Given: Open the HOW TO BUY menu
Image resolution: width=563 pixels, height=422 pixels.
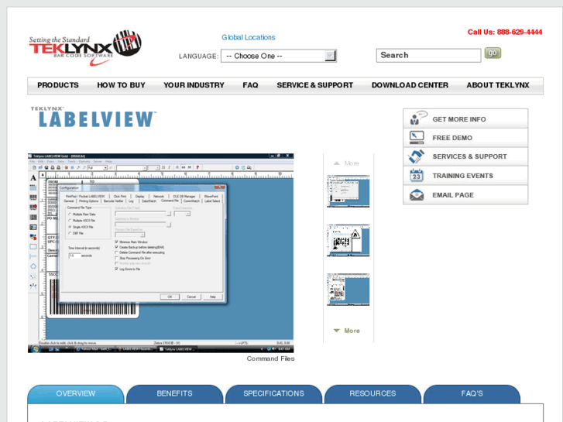Looking at the screenshot, I should (121, 85).
